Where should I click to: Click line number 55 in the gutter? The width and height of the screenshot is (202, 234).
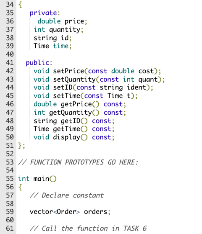(10, 179)
